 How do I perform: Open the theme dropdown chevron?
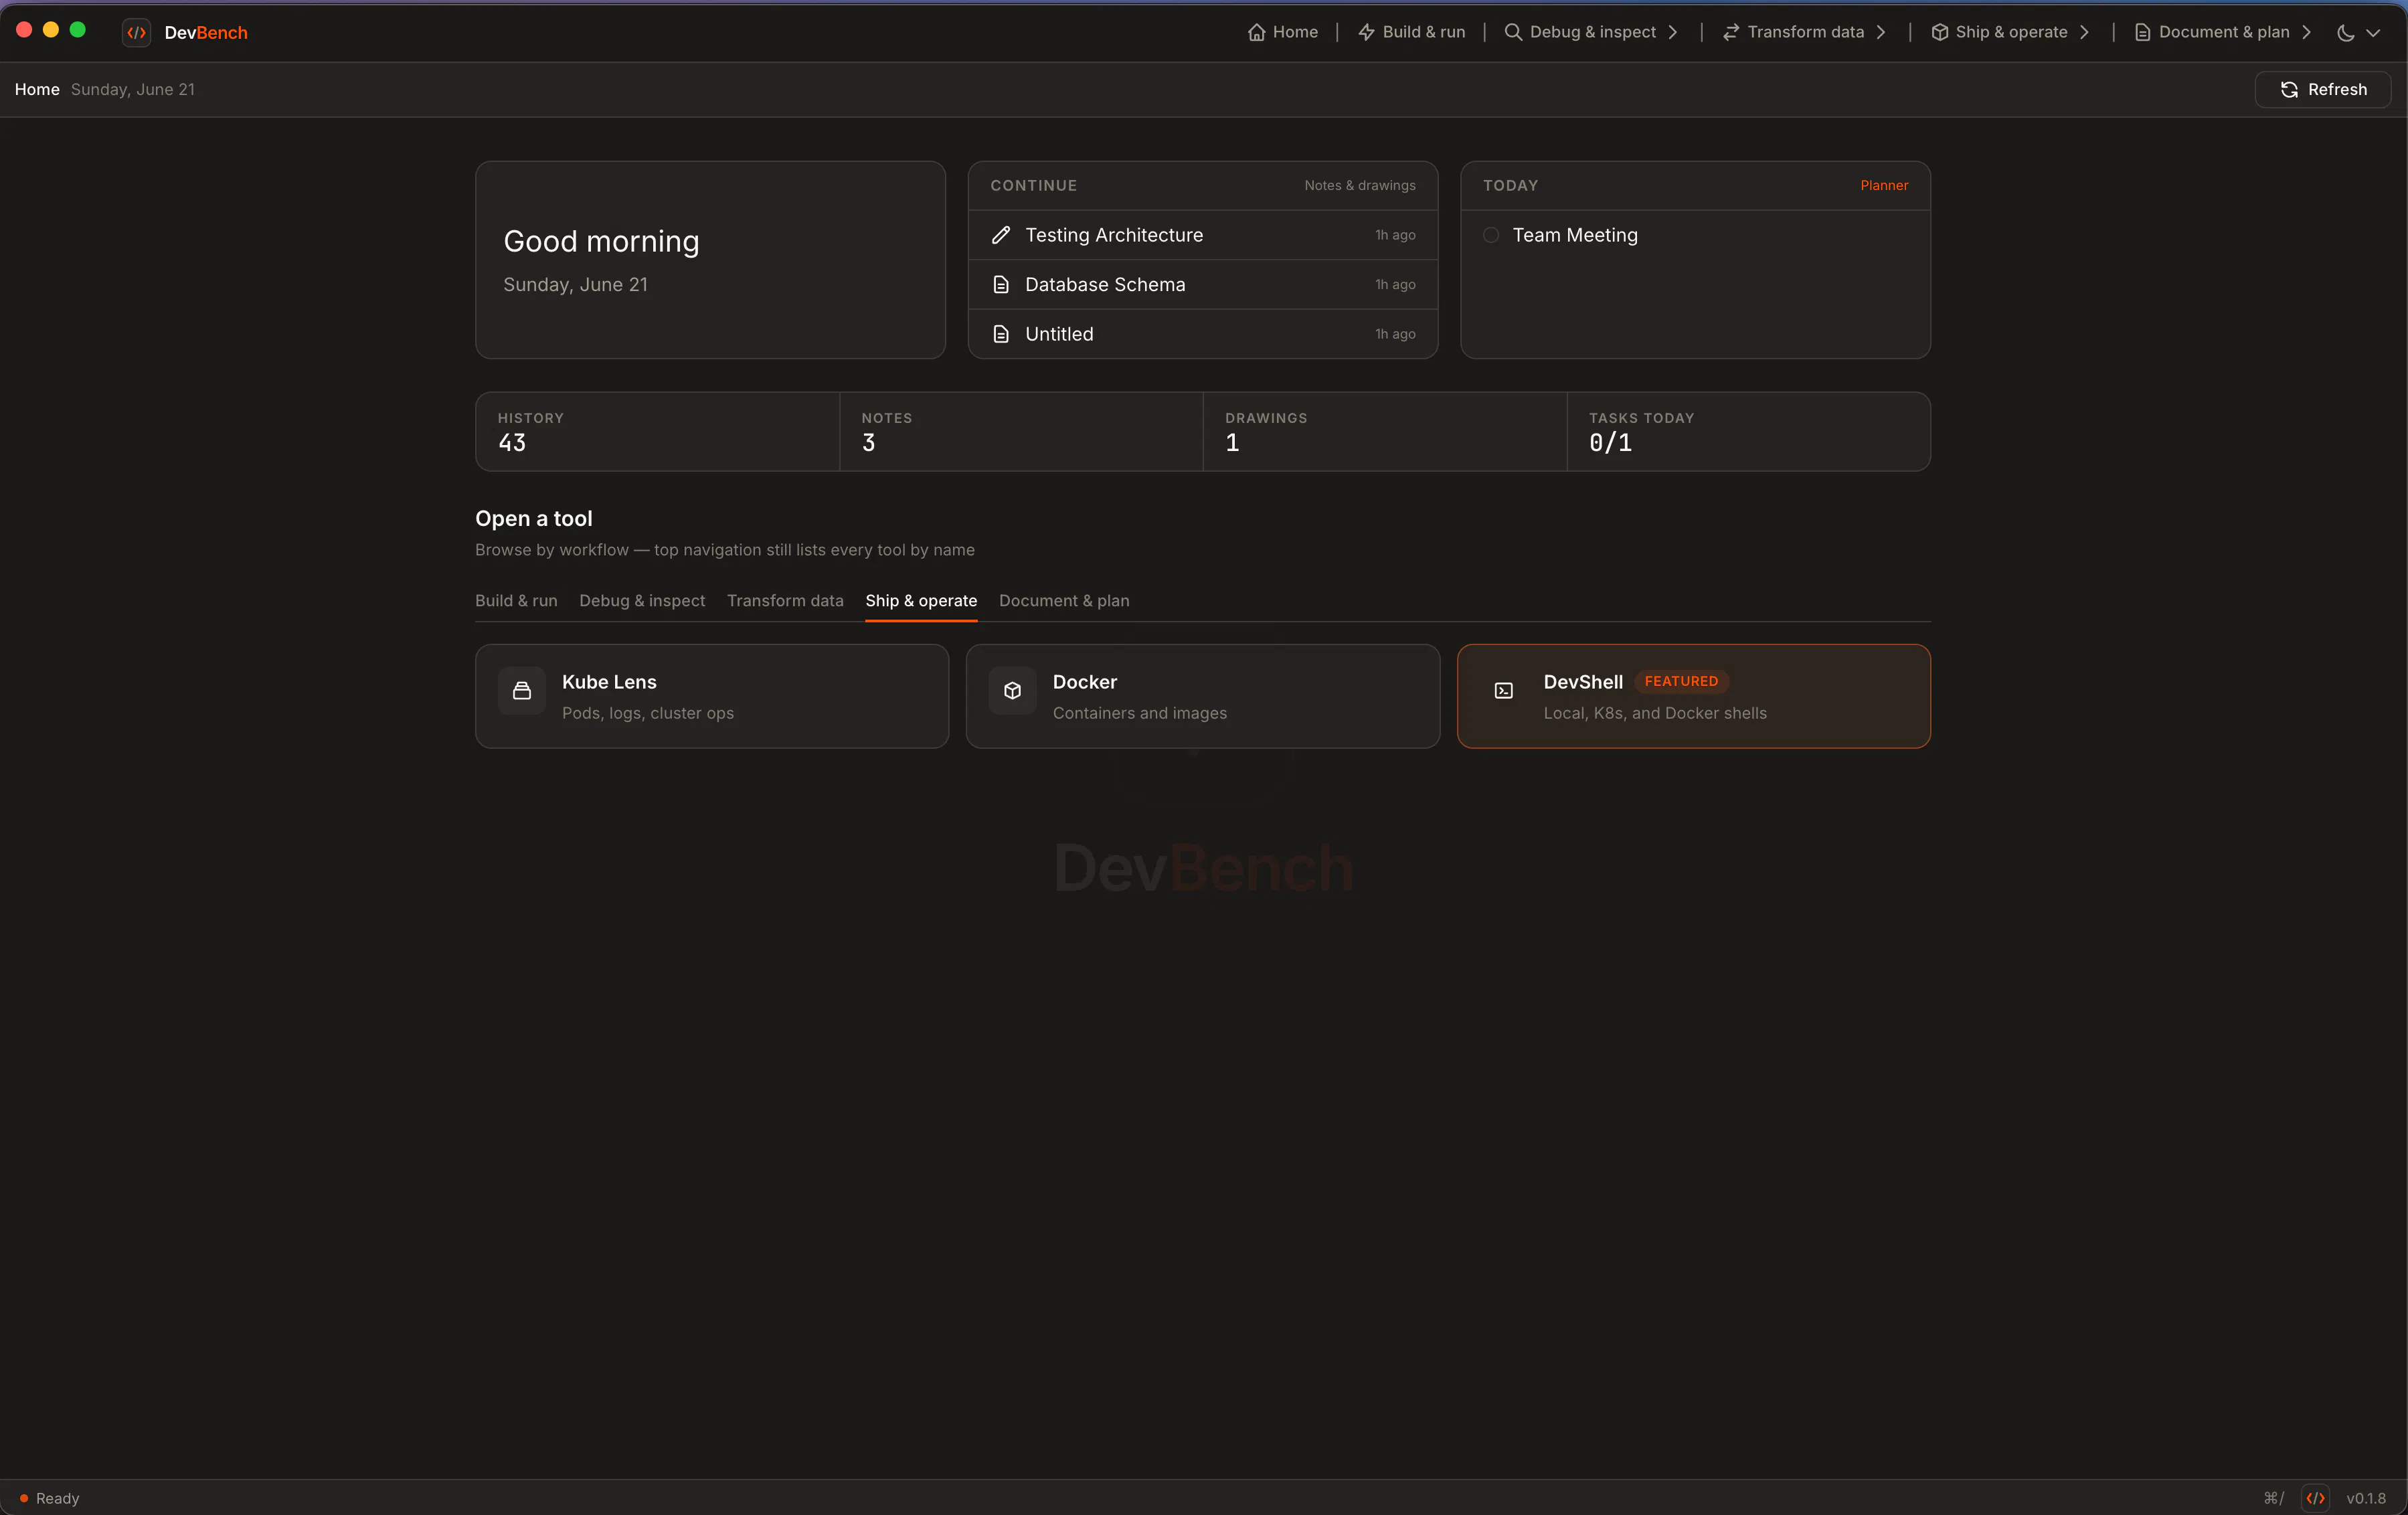(2372, 32)
